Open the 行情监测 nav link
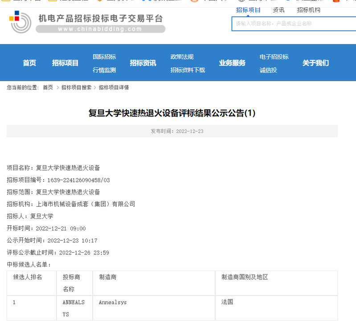 click(x=104, y=70)
